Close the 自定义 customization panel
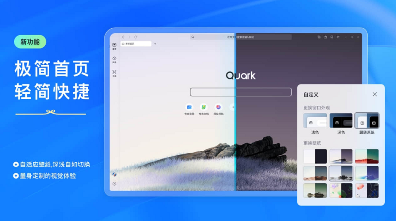 click(x=375, y=94)
